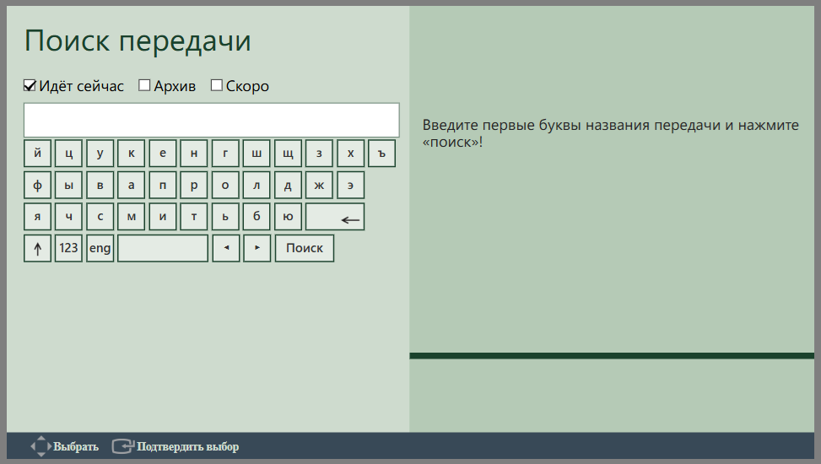Tap the 'ш' key
The image size is (821, 464).
257,154
